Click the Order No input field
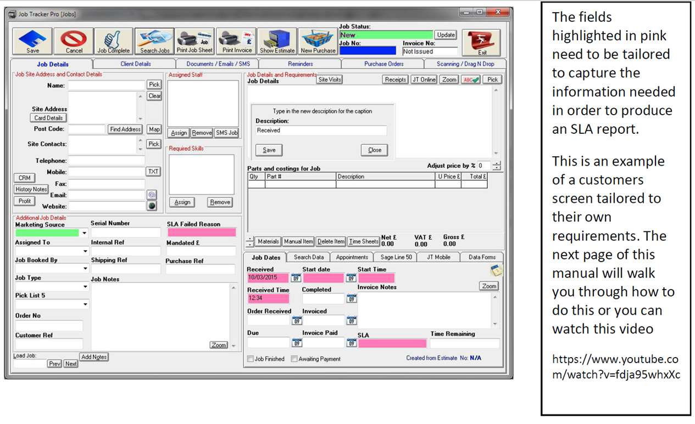 click(49, 326)
